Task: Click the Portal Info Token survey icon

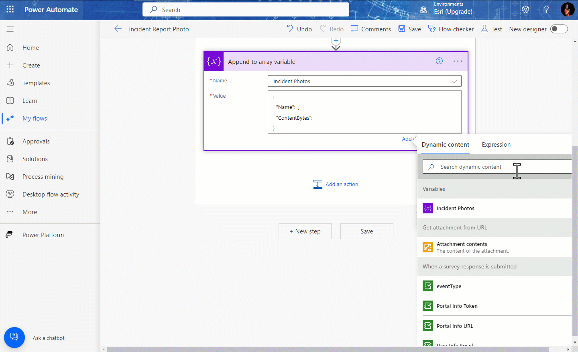Action: click(x=428, y=306)
